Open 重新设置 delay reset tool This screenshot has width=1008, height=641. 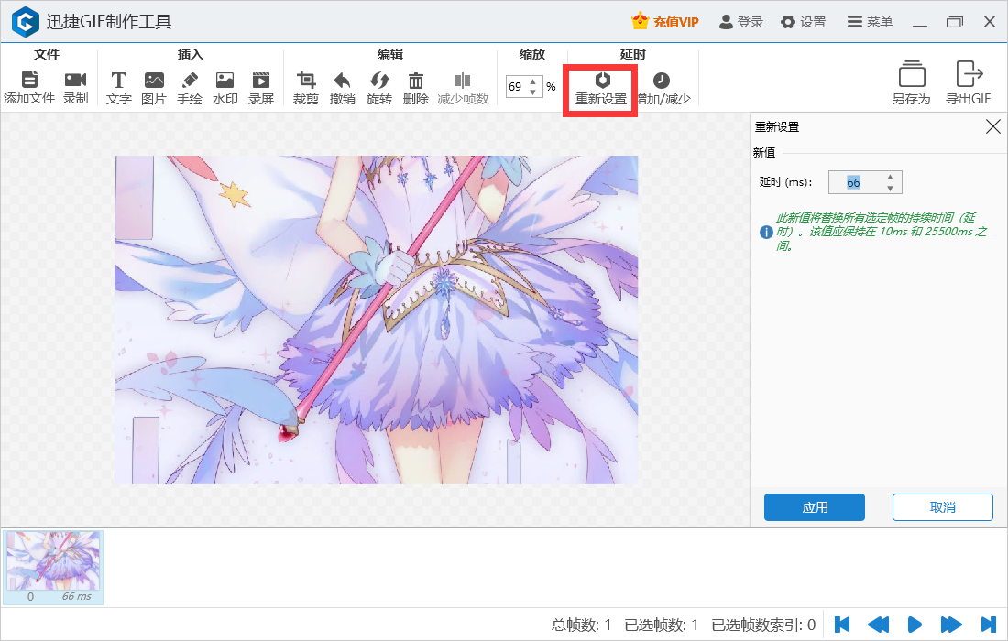point(601,88)
